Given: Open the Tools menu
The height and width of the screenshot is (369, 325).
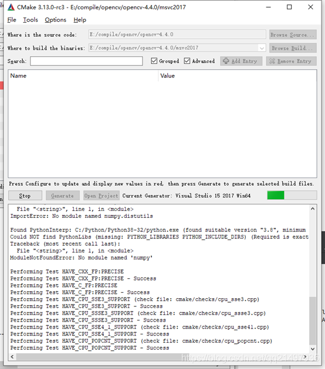Looking at the screenshot, I should (31, 20).
